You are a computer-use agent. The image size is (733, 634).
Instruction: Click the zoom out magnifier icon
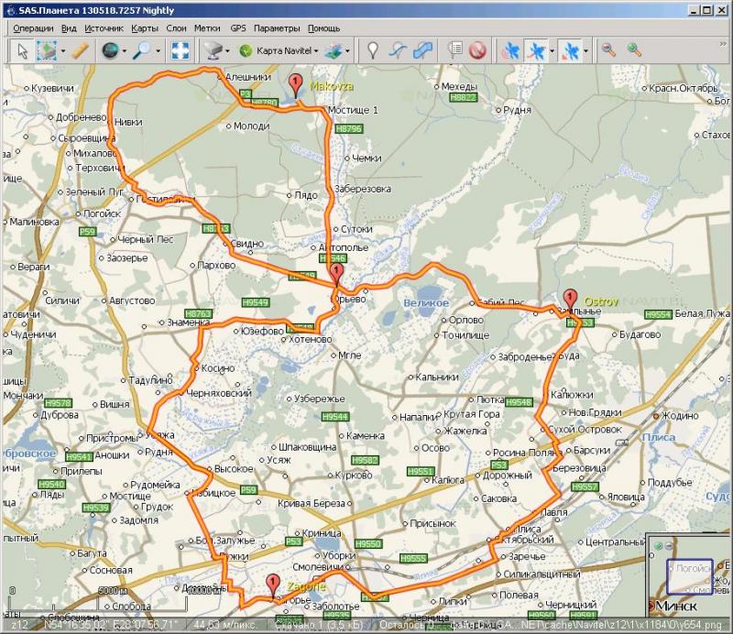tap(608, 49)
